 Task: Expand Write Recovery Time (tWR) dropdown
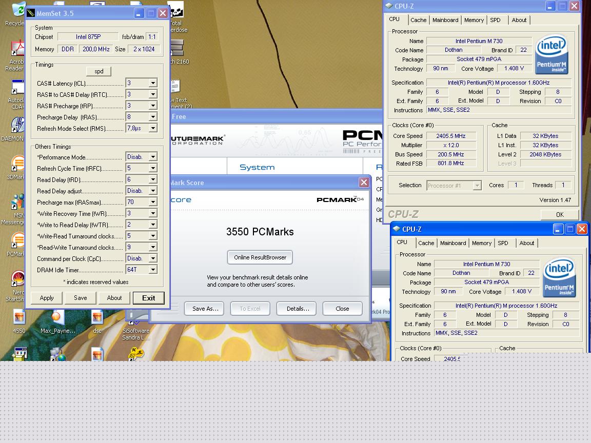[x=153, y=213]
